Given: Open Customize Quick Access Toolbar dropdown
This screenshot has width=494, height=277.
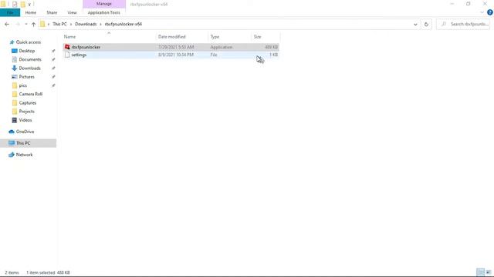Looking at the screenshot, I should pyautogui.click(x=29, y=5).
